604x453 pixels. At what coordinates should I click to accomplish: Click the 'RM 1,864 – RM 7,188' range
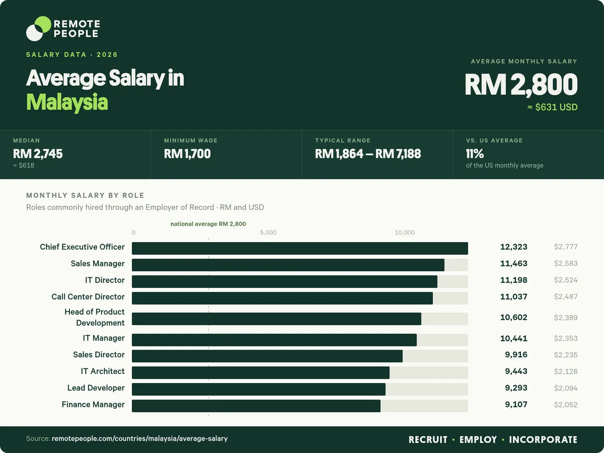coord(368,154)
